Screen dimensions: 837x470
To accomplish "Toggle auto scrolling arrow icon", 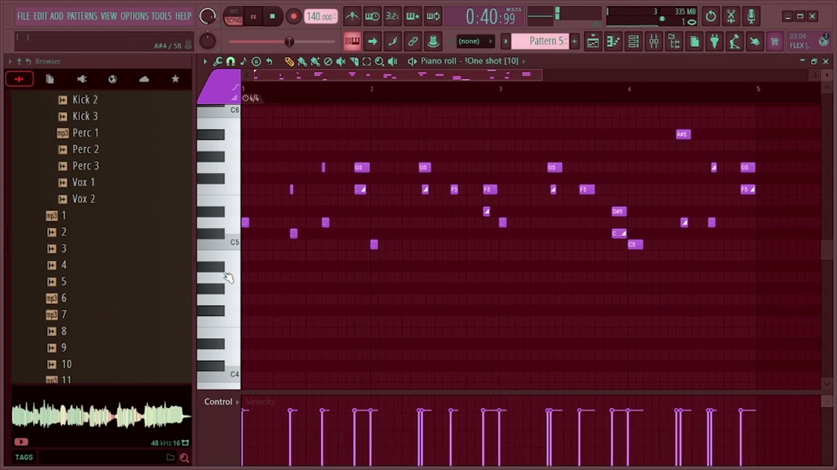I will click(372, 42).
